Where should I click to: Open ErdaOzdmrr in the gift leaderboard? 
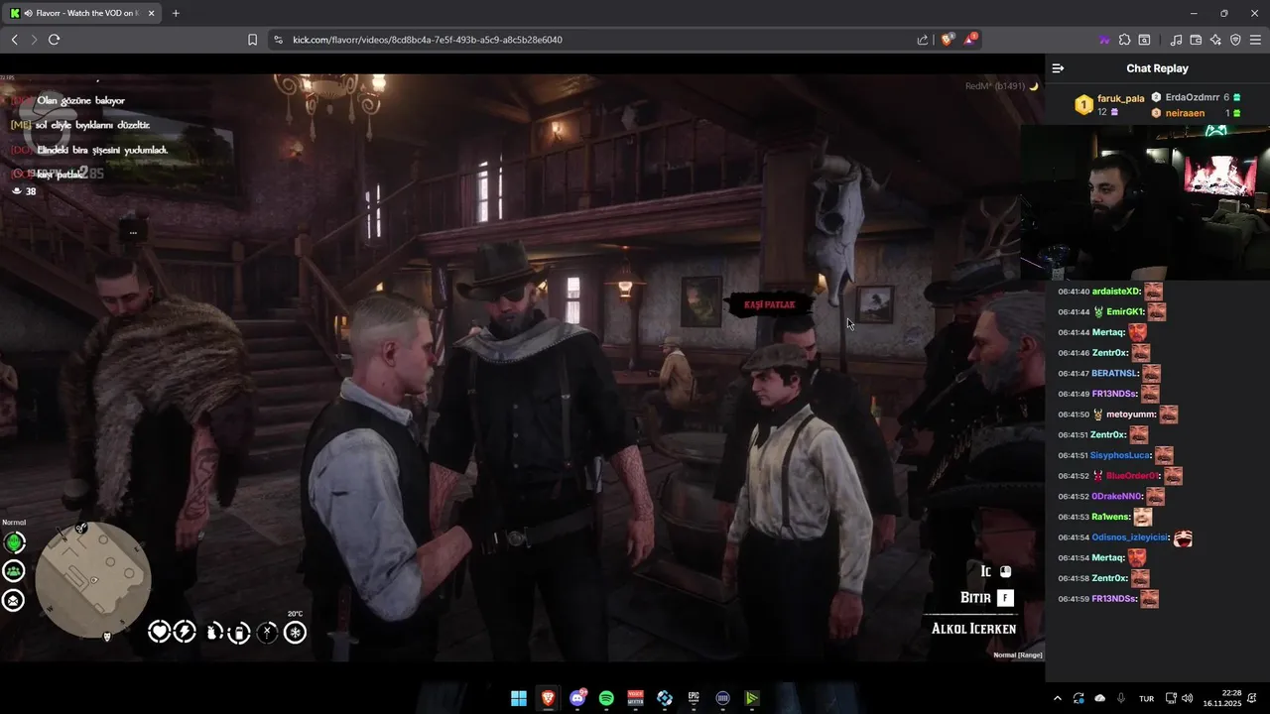tap(1192, 97)
